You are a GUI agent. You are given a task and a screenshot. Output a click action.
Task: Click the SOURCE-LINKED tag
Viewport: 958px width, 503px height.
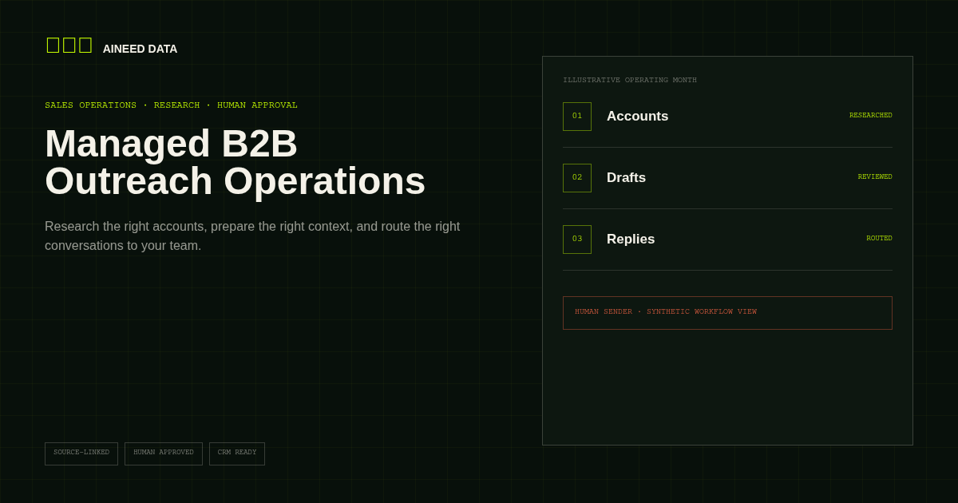(x=81, y=453)
